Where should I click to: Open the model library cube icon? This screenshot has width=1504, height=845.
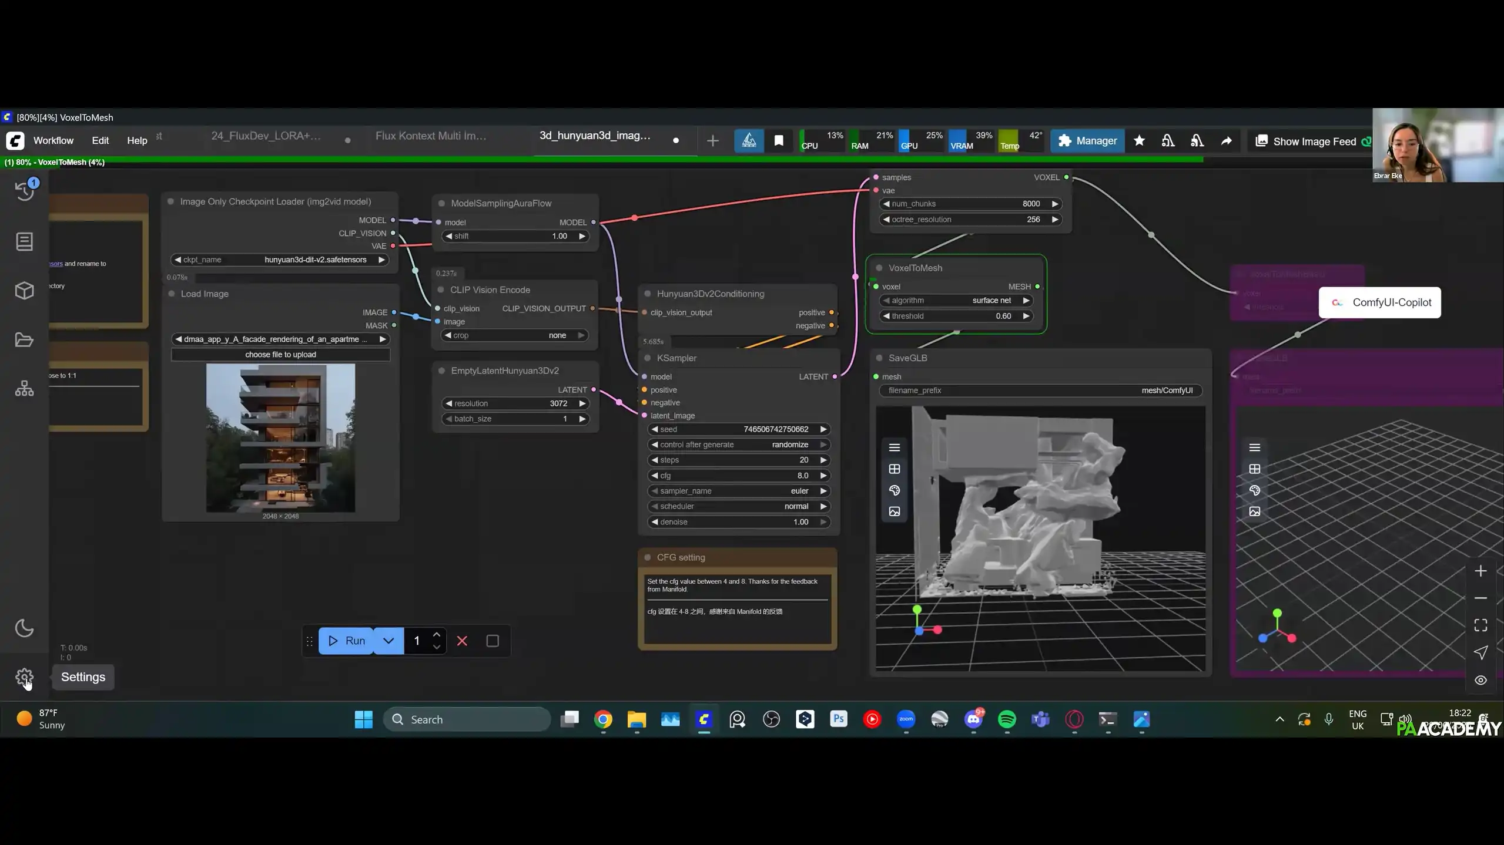[x=24, y=290]
